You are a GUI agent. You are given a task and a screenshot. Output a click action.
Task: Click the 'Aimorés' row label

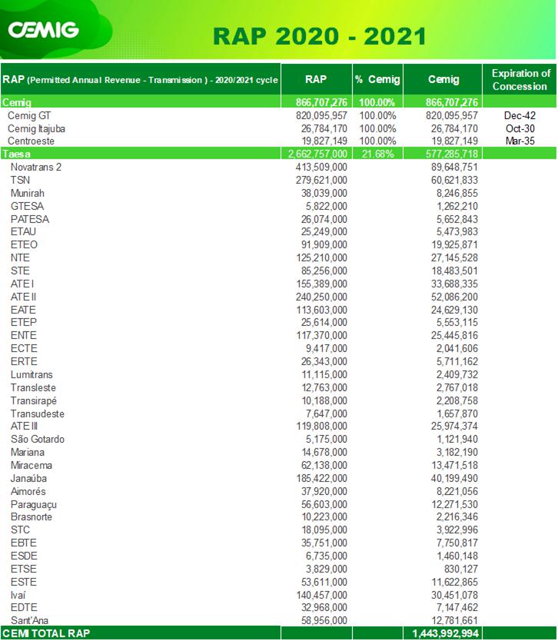pyautogui.click(x=28, y=492)
